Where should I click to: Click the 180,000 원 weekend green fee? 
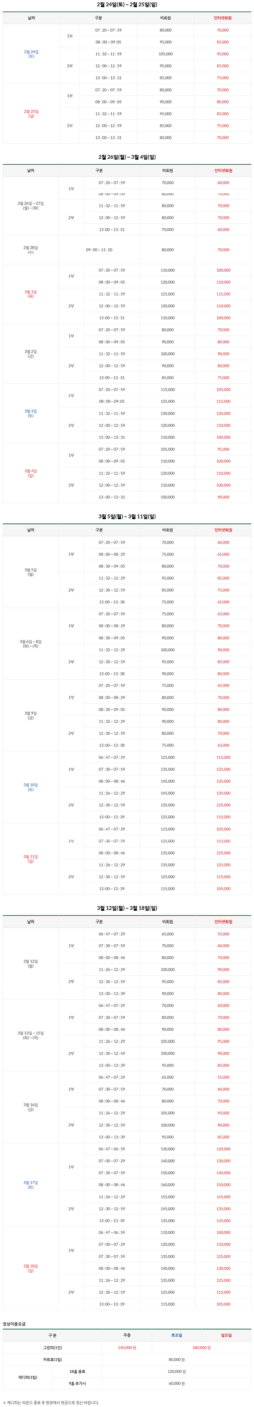(x=201, y=1347)
